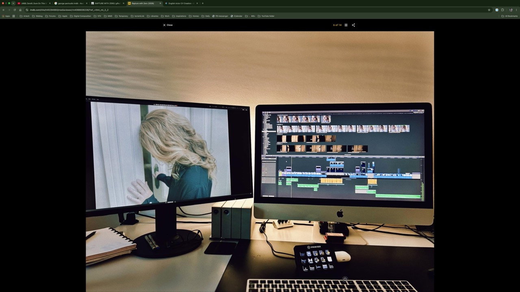
Task: Click the share icon in media viewer
Action: click(x=353, y=25)
